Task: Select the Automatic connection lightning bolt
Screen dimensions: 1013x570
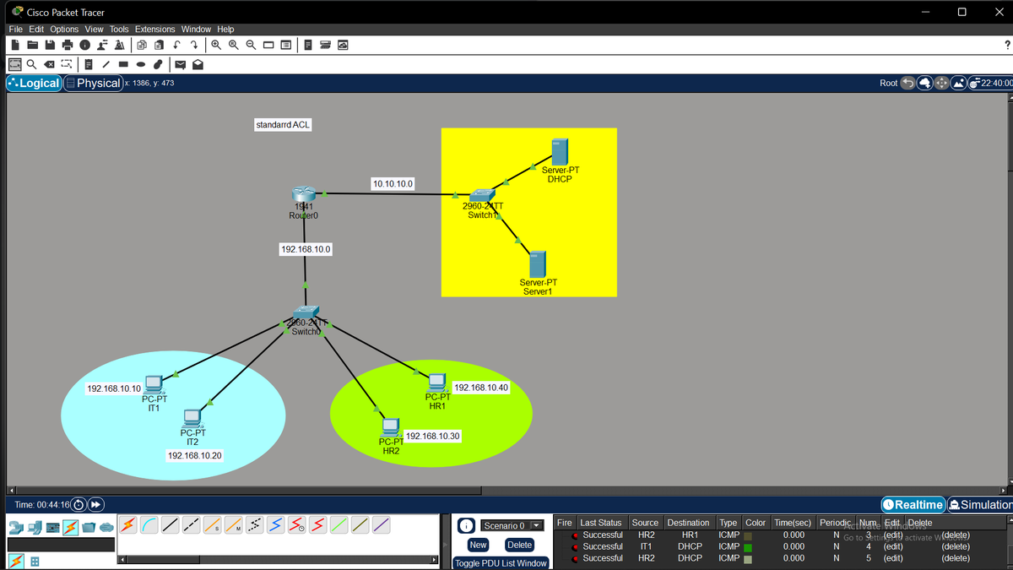Action: click(x=127, y=524)
